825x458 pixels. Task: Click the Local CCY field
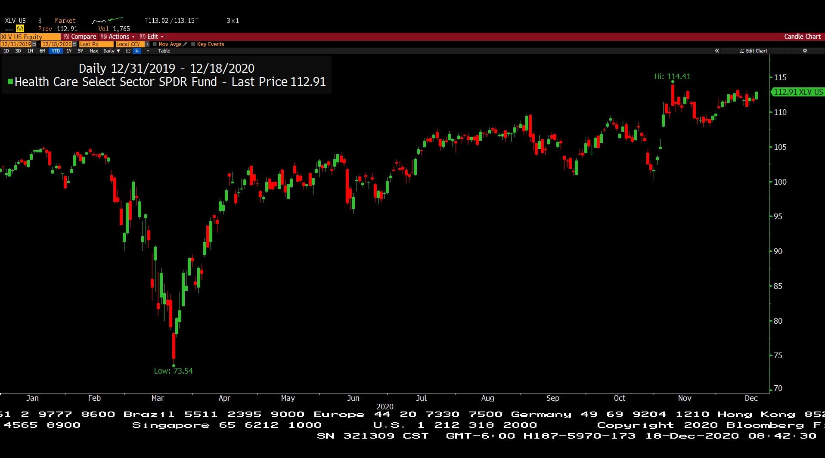click(130, 44)
